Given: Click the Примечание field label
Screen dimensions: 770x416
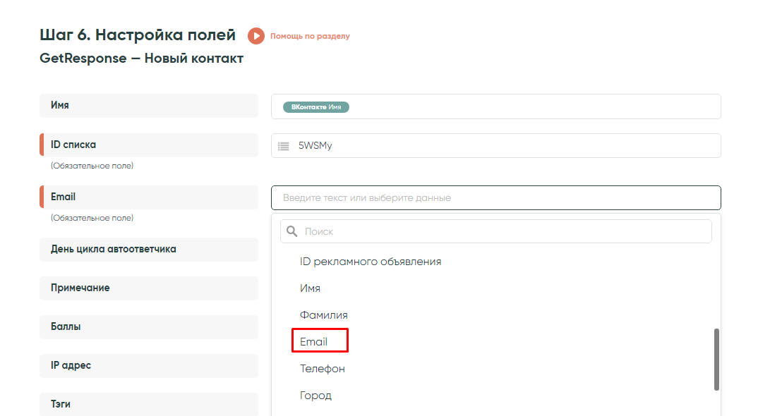Looking at the screenshot, I should tap(80, 288).
